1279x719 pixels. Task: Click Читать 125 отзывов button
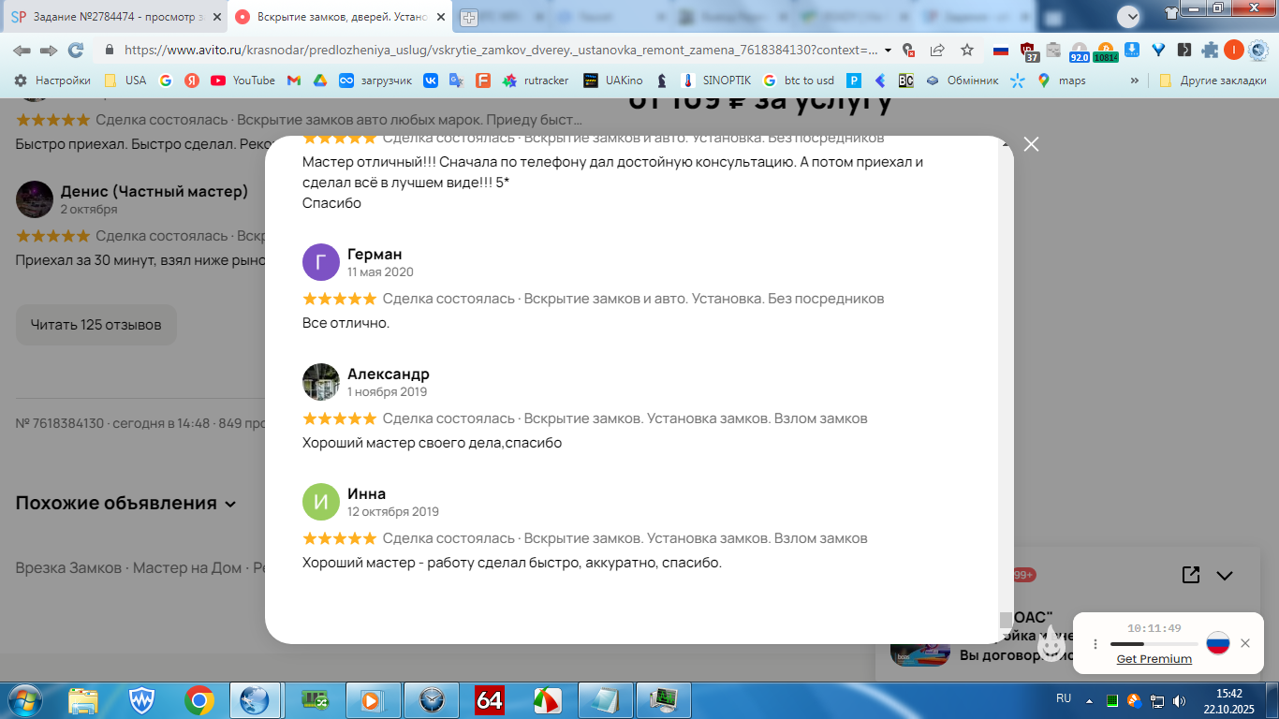[96, 325]
